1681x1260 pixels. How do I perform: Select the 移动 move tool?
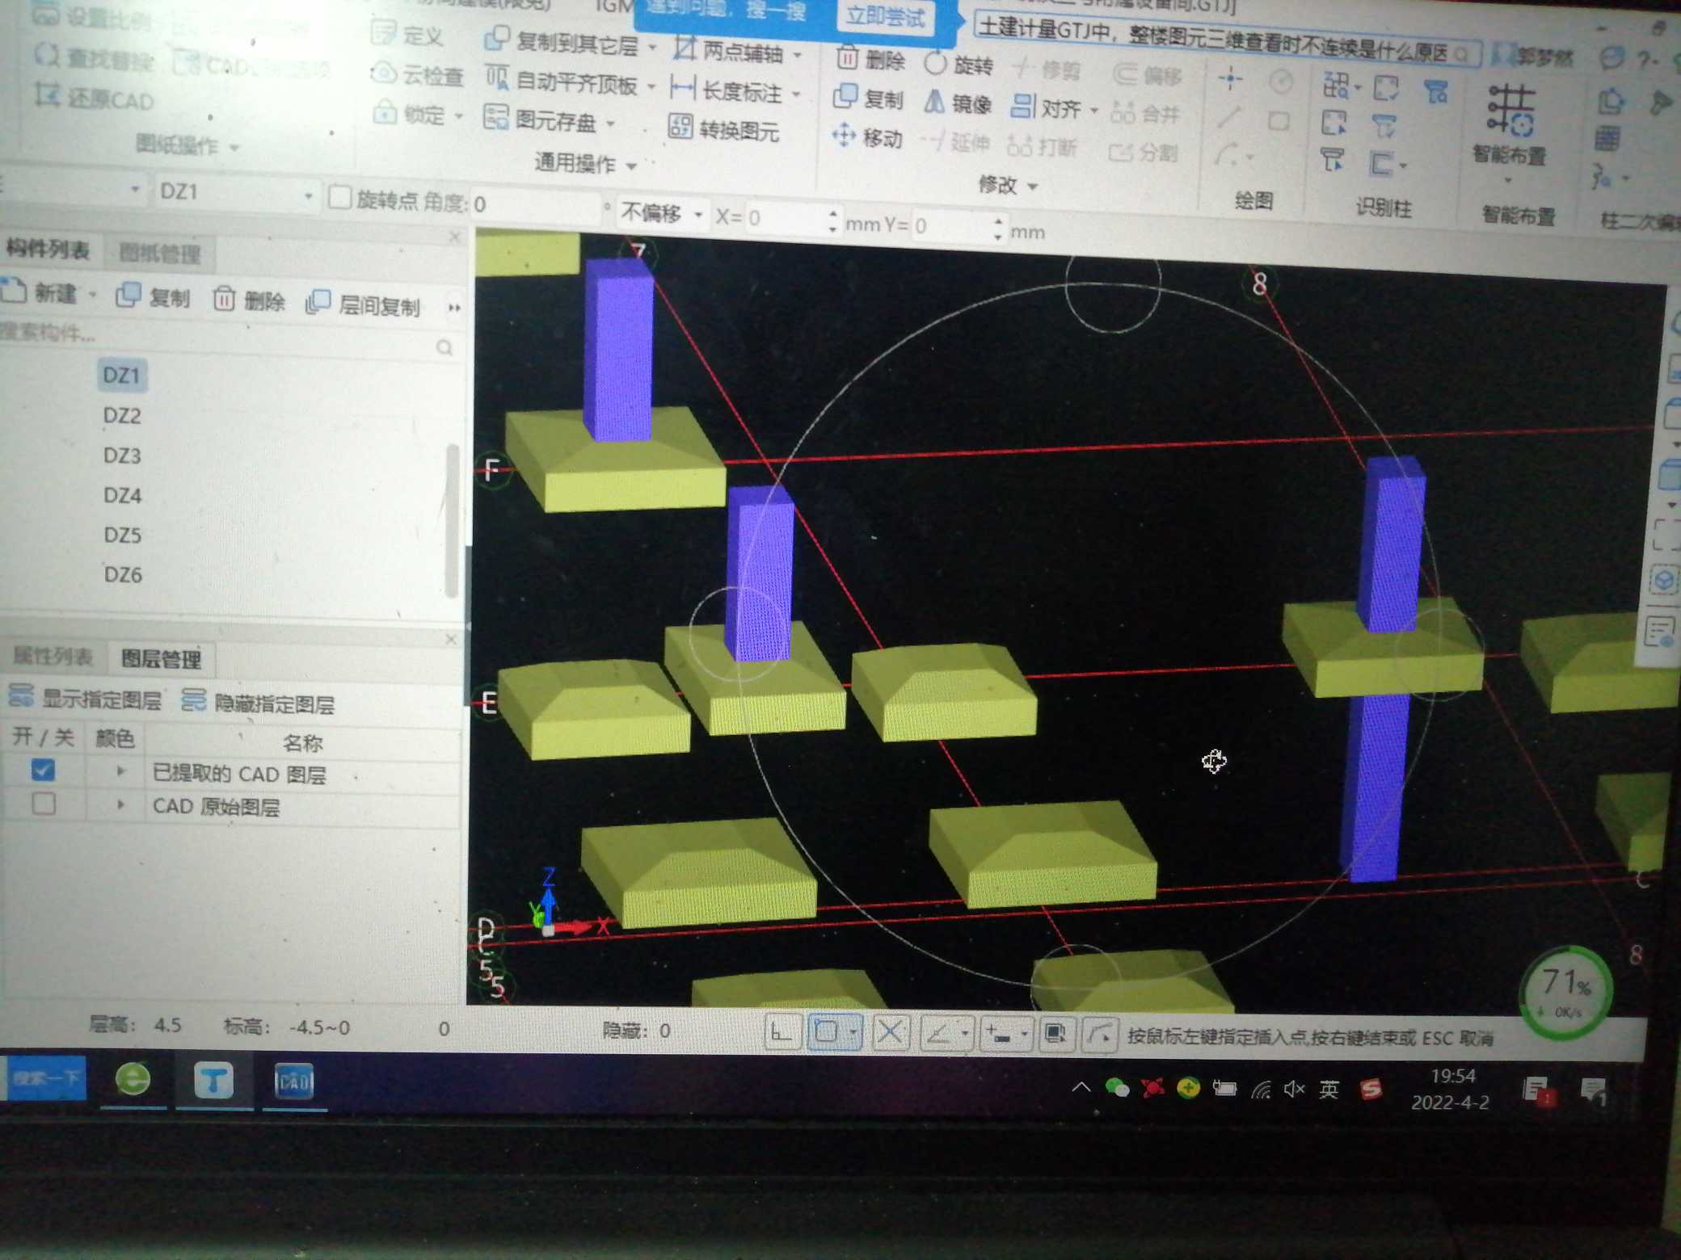tap(867, 137)
